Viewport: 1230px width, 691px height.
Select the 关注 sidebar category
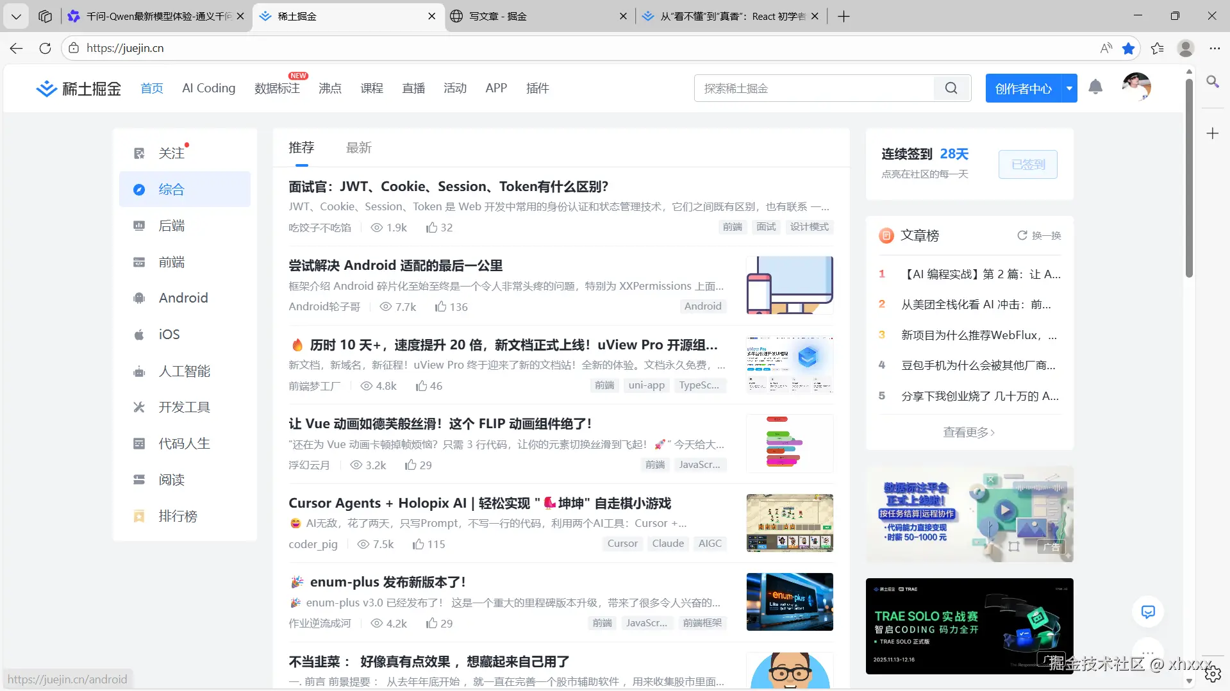pos(185,153)
